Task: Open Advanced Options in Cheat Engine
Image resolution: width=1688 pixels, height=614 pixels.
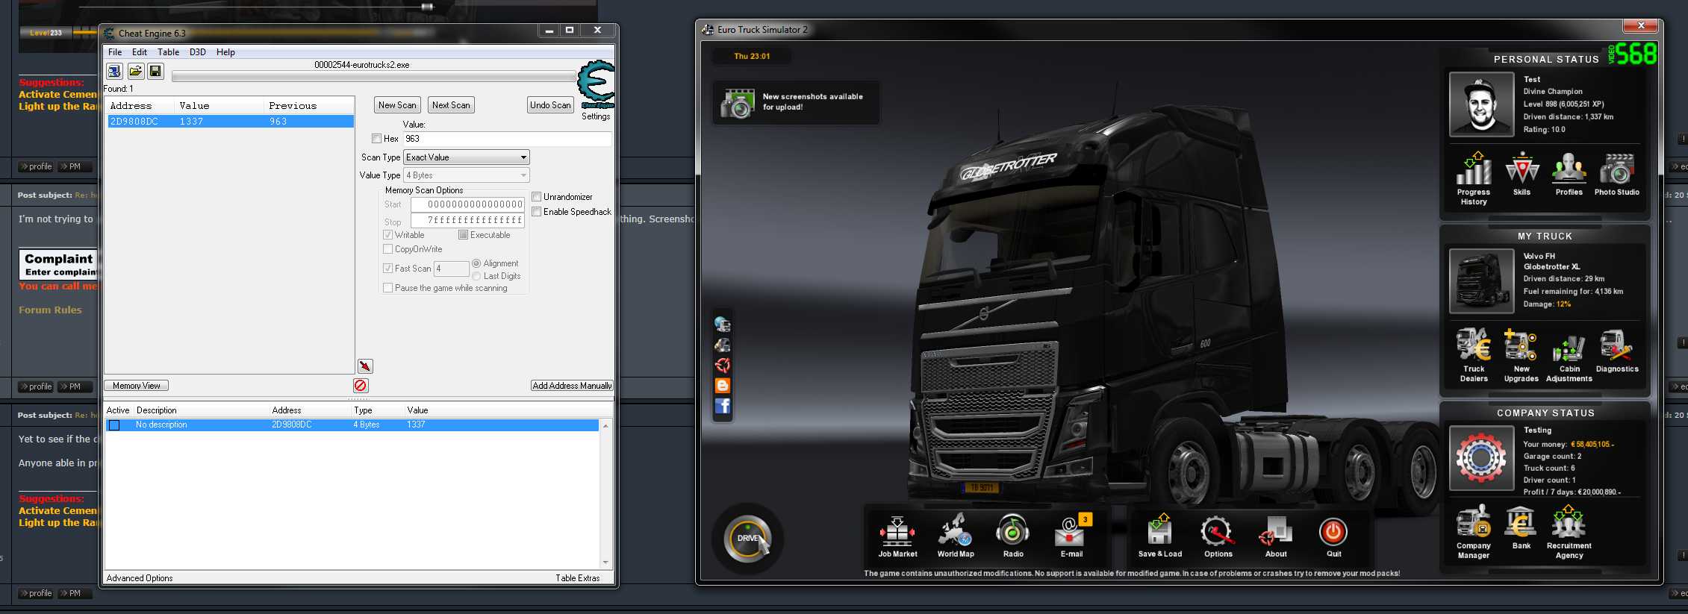Action: point(140,578)
